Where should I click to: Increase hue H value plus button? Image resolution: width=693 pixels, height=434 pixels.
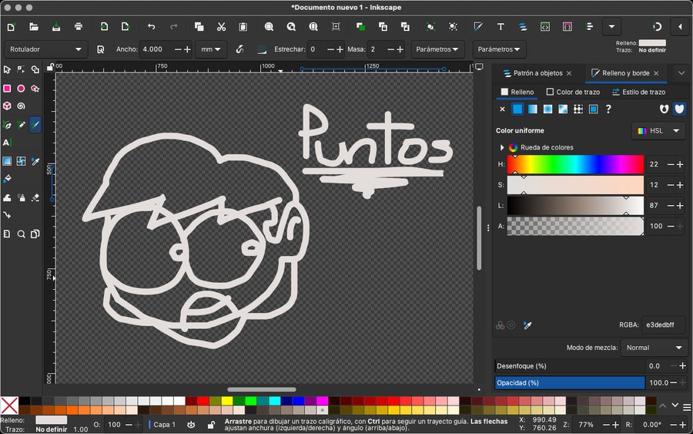point(680,164)
